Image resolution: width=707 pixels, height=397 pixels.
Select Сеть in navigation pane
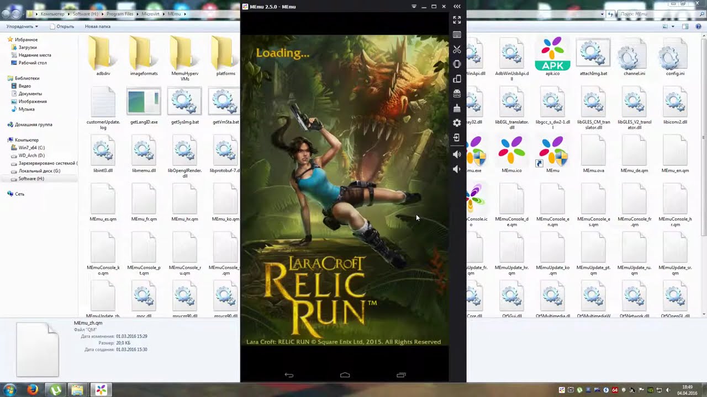tap(20, 194)
